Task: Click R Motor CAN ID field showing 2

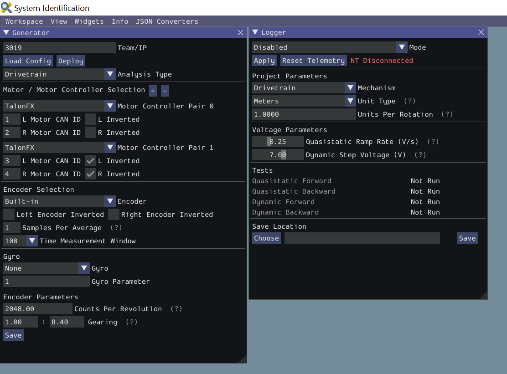Action: [12, 133]
